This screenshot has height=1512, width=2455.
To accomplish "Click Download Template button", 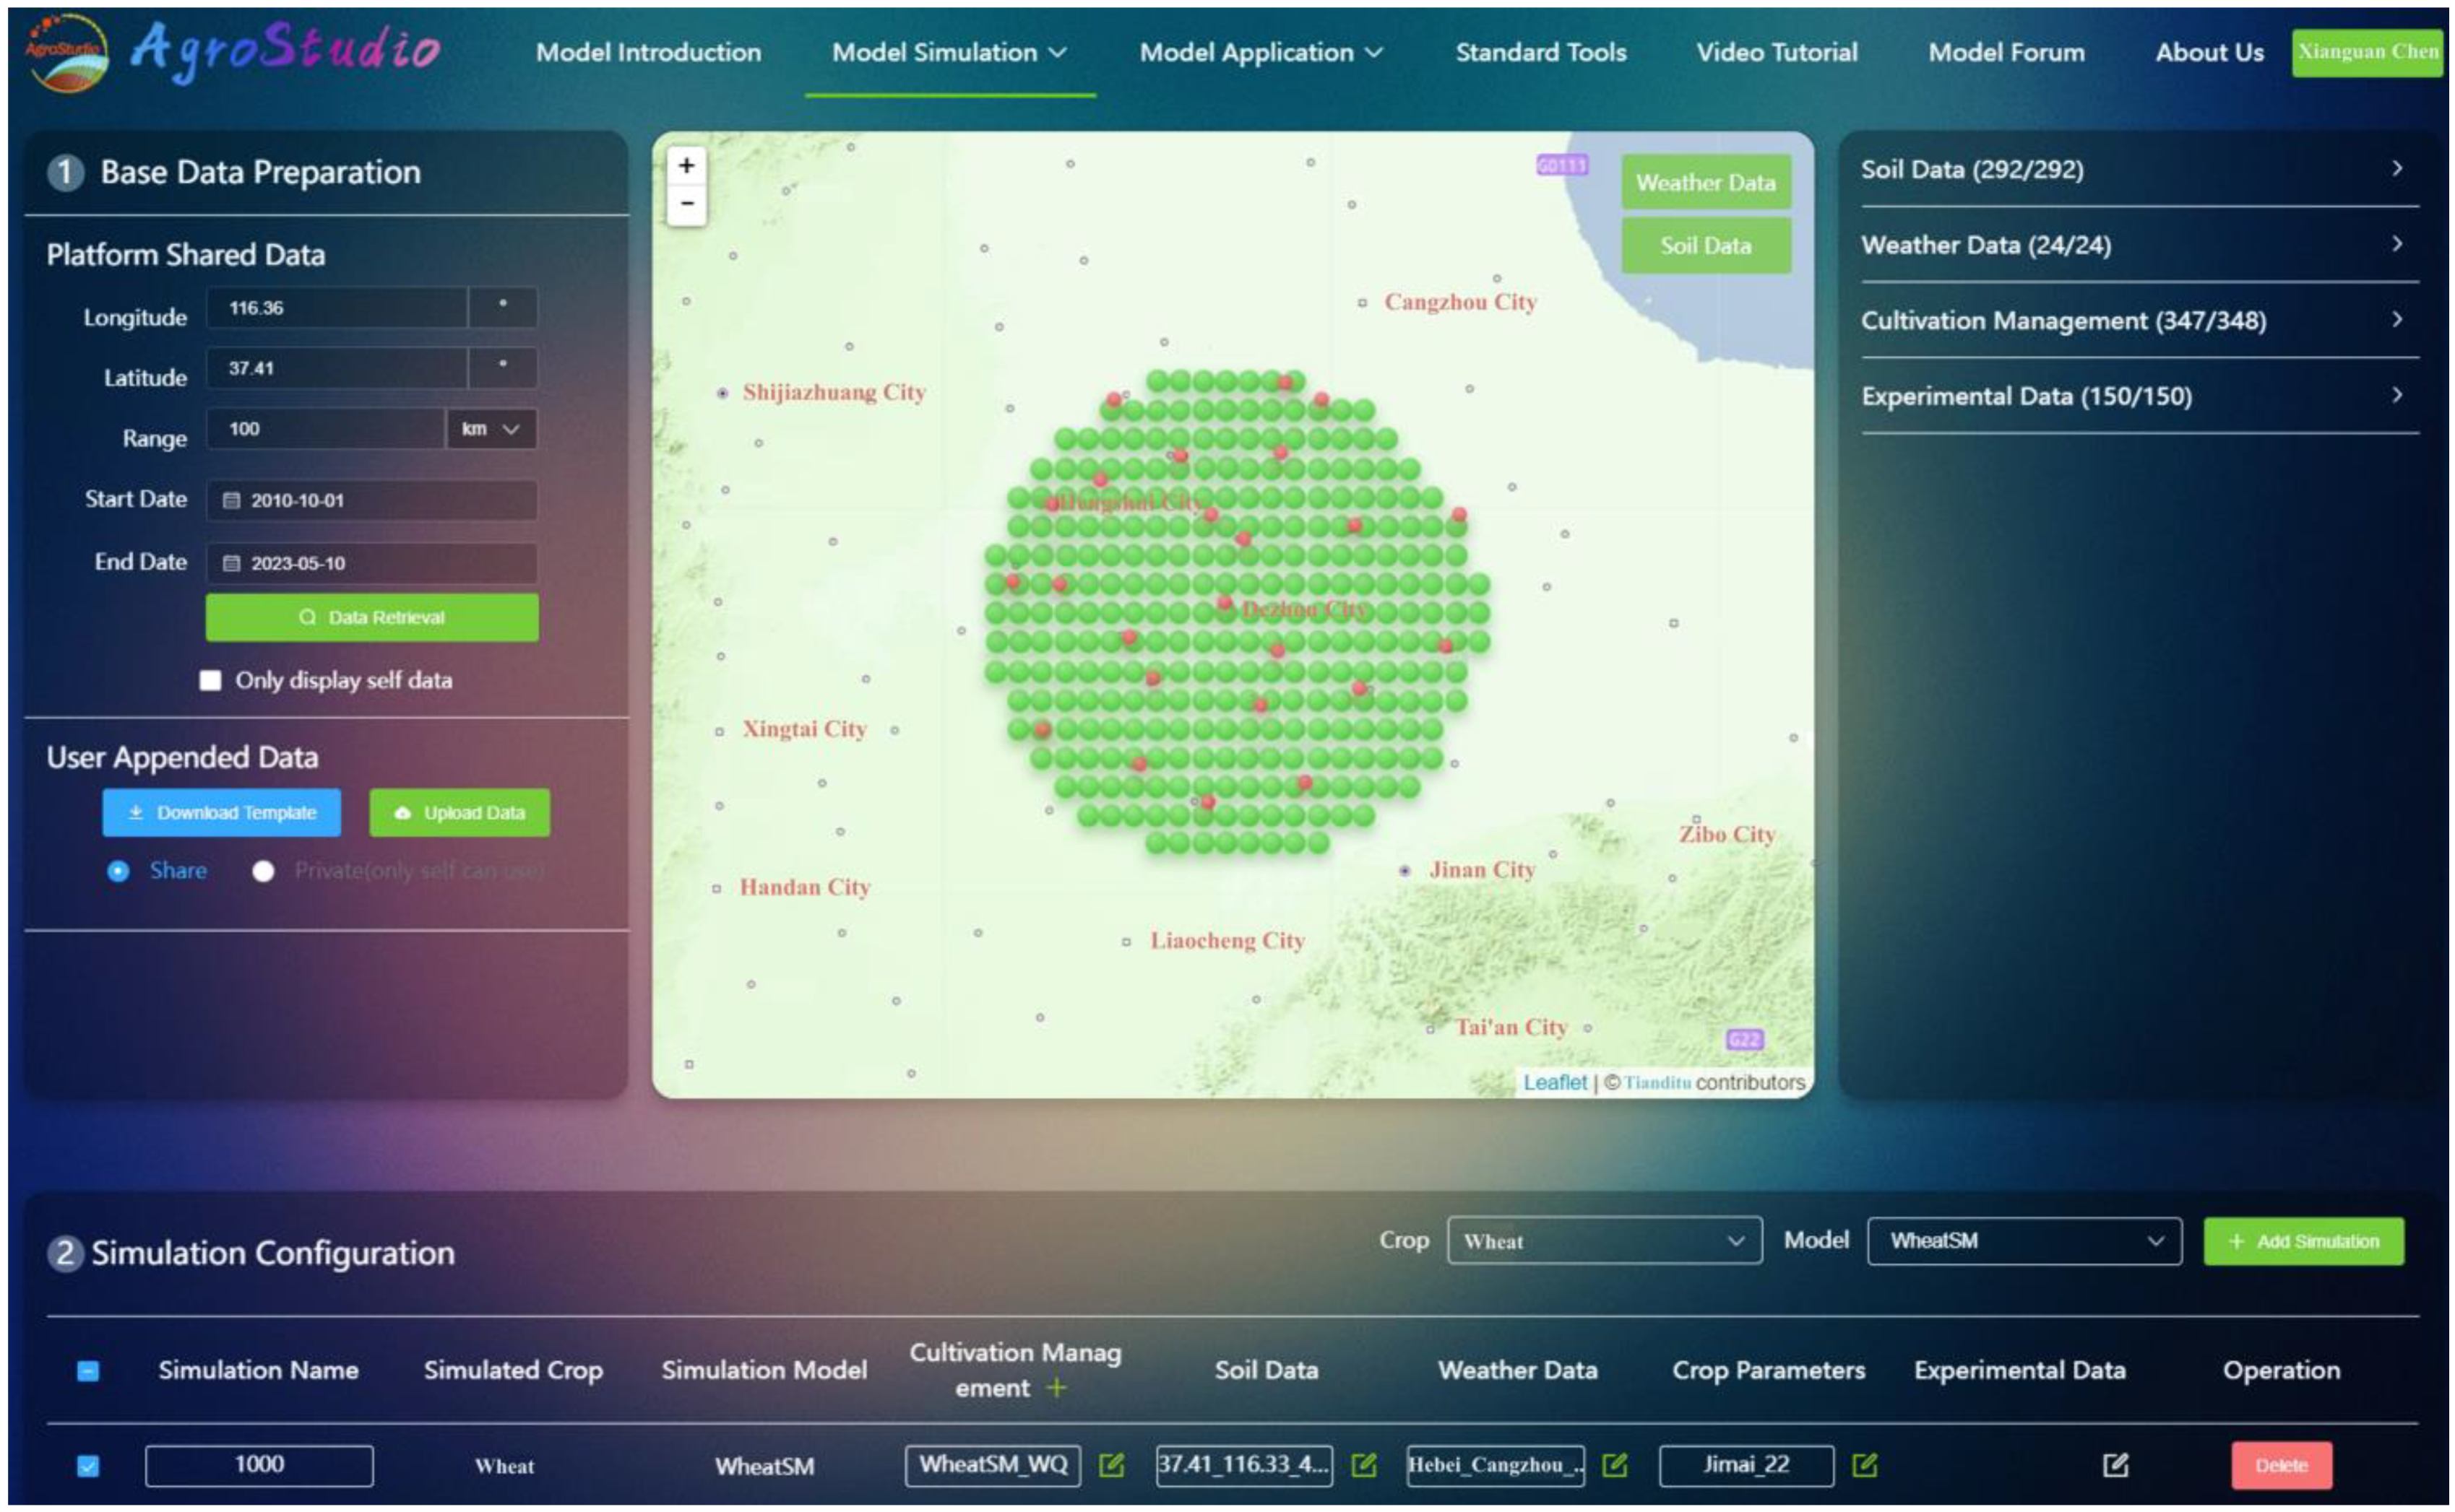I will (221, 813).
